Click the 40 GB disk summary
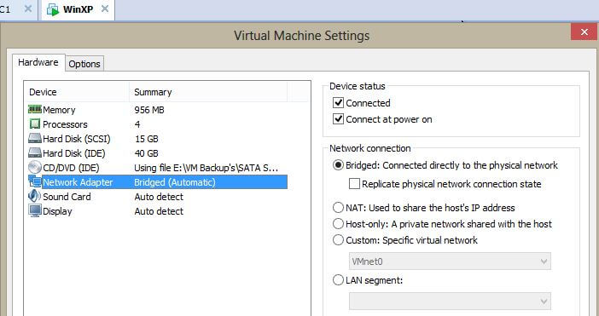The image size is (599, 316). click(x=146, y=153)
